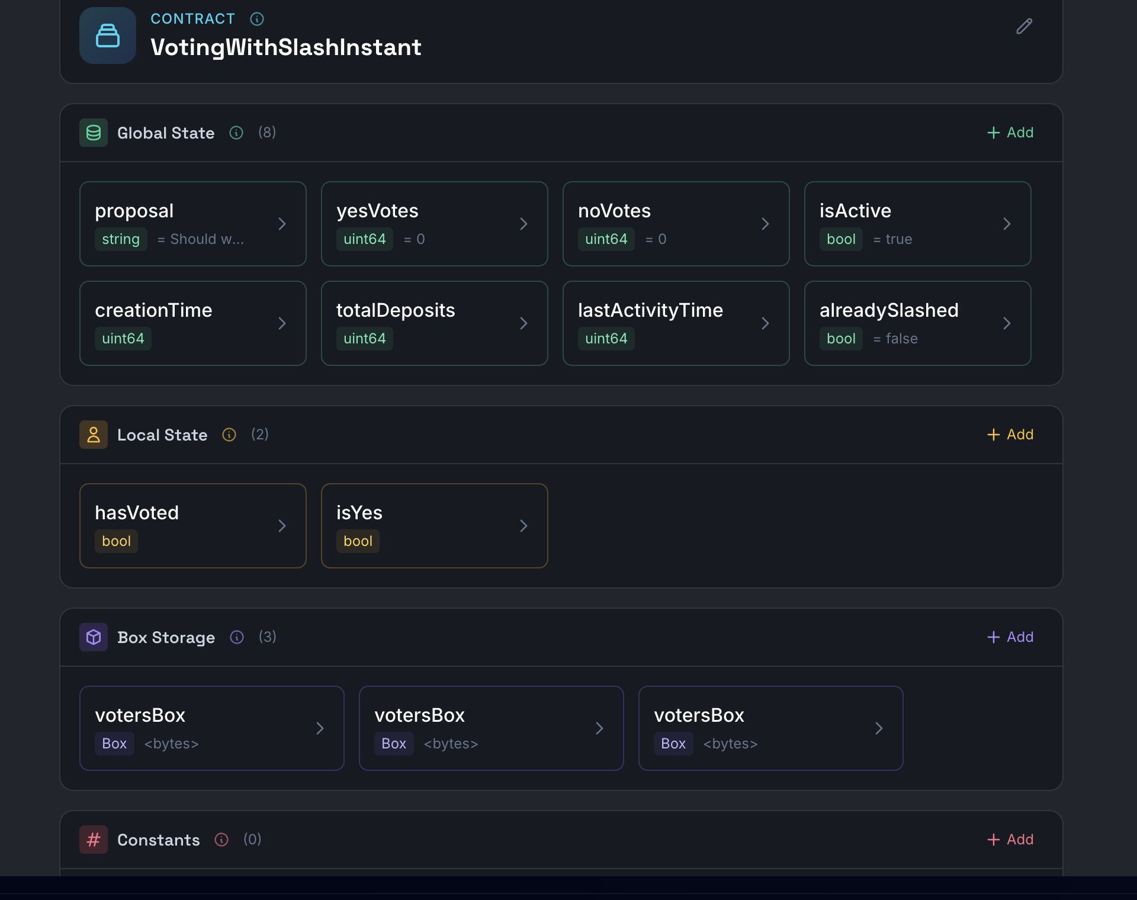Click the Constants hash icon
This screenshot has width=1137, height=900.
(94, 840)
